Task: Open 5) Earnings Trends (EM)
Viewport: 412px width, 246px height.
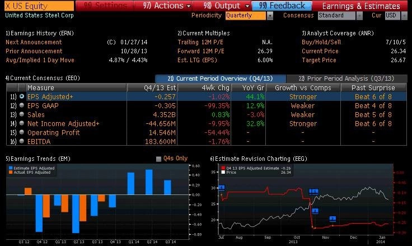Action: coord(38,159)
